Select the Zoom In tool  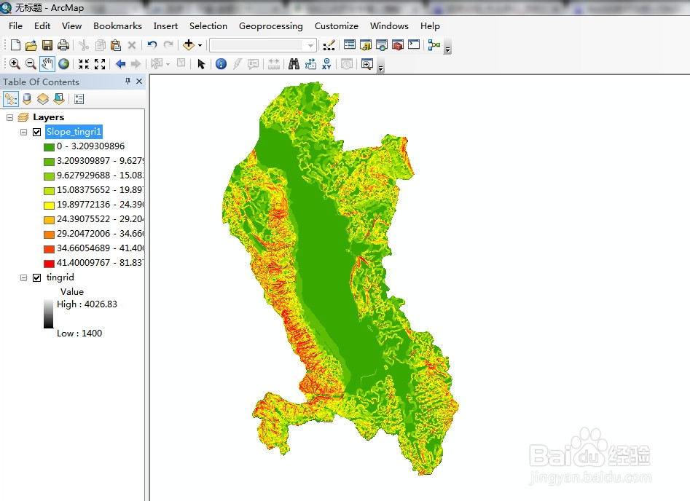[x=15, y=64]
